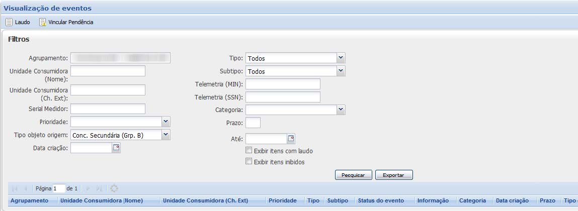
Task: Click the Laudo toolbar icon
Action: tap(9, 22)
